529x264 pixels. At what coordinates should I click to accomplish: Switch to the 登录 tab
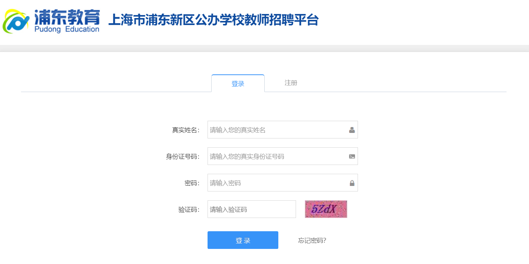click(x=238, y=84)
